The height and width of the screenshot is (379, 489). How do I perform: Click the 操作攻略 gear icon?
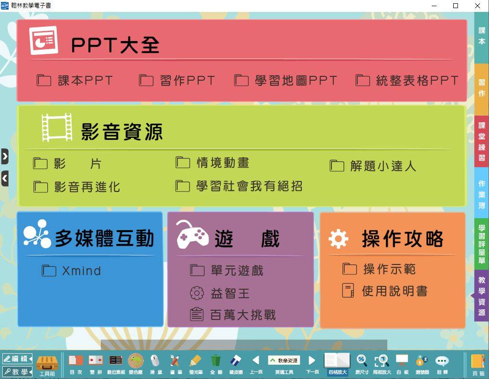[x=339, y=239]
